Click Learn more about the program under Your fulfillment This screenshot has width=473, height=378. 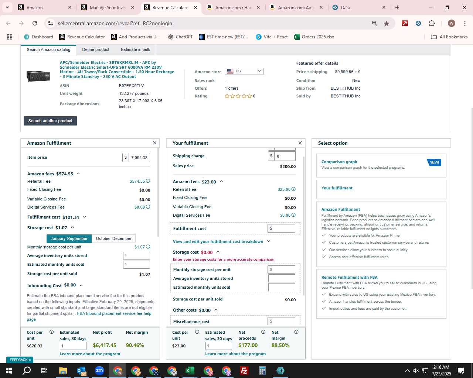235,354
